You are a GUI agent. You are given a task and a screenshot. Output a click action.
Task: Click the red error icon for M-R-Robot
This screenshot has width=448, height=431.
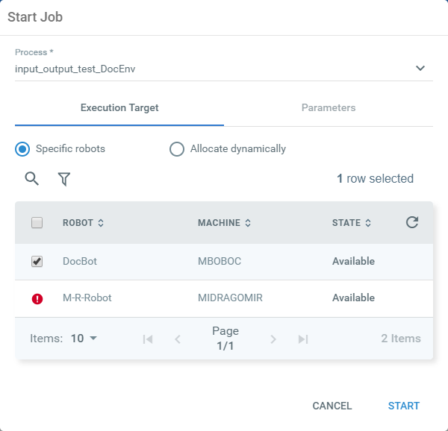[37, 298]
